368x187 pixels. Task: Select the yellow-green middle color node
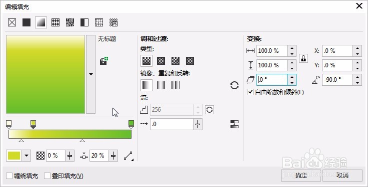coord(33,124)
